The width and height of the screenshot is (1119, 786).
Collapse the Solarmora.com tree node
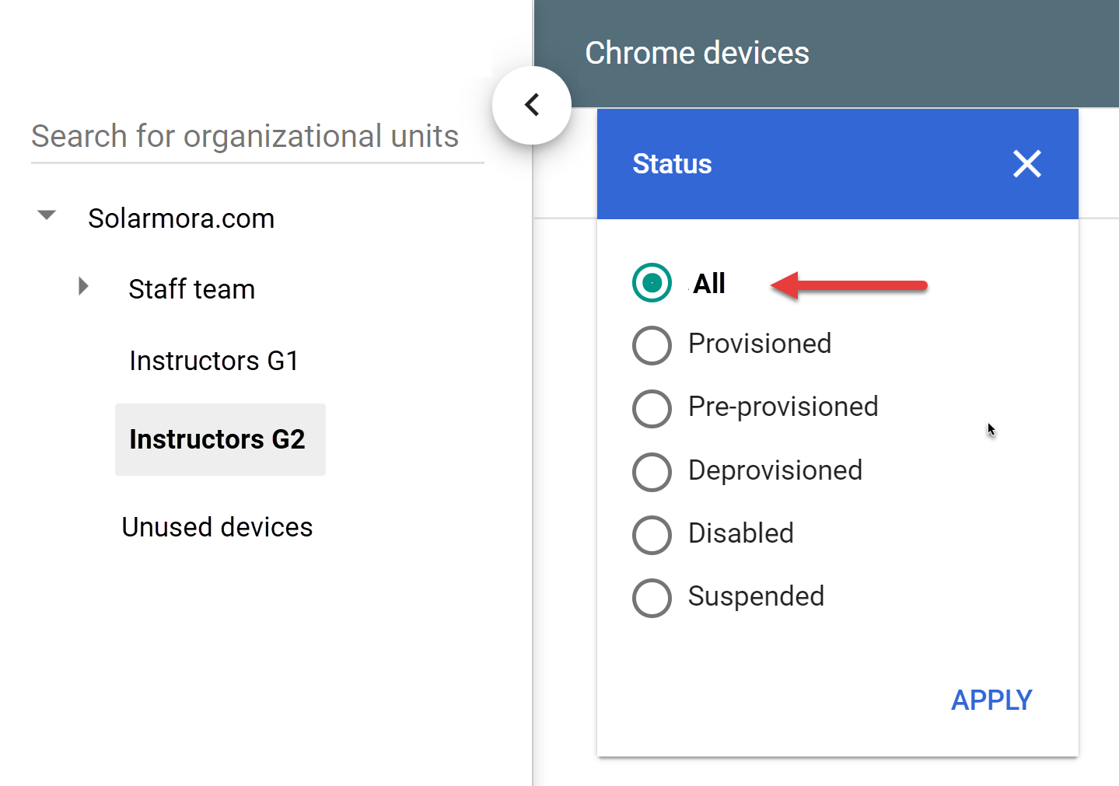(x=47, y=215)
